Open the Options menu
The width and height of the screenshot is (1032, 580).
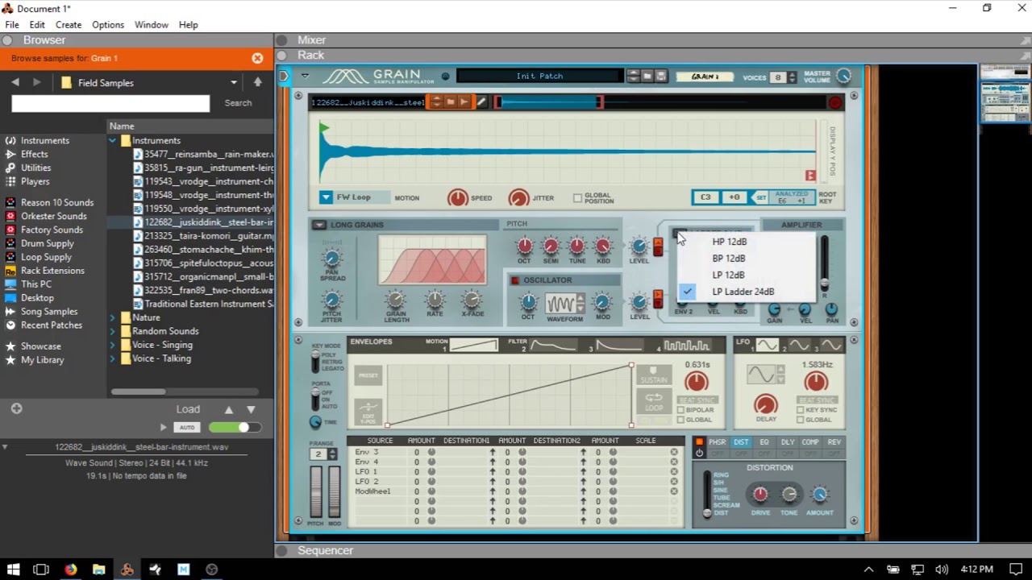point(107,25)
